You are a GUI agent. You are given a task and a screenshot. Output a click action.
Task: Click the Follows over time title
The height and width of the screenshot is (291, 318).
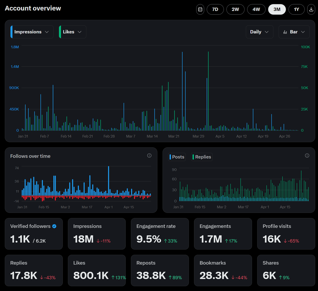(x=30, y=156)
